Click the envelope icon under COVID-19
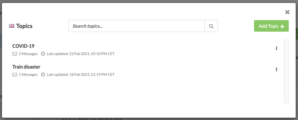The width and height of the screenshot is (298, 120). coord(15,54)
